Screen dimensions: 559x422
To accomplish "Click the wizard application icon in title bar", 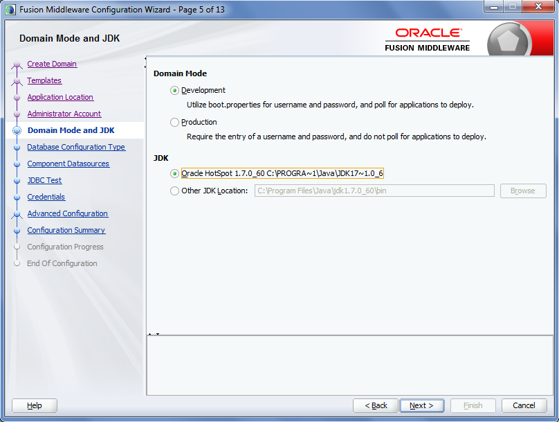I will (x=10, y=10).
